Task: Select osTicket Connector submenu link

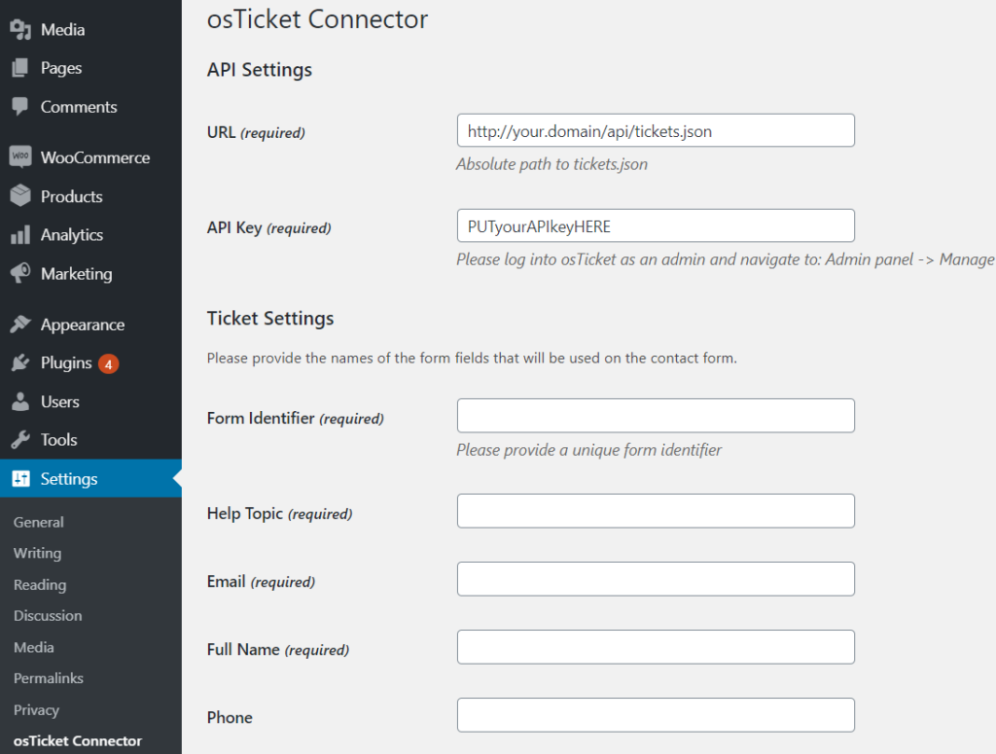Action: [78, 740]
